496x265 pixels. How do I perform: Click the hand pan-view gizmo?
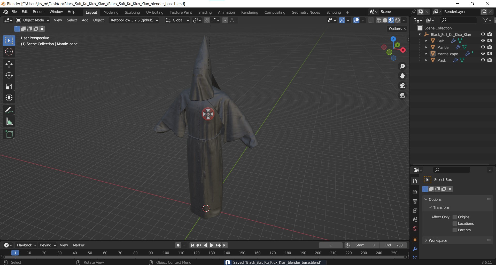pos(402,76)
